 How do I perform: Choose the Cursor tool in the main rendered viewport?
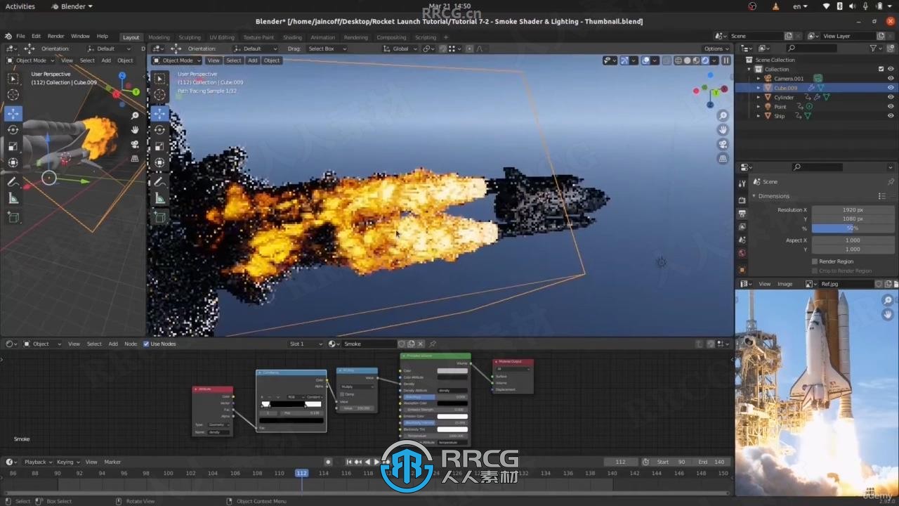pyautogui.click(x=160, y=94)
